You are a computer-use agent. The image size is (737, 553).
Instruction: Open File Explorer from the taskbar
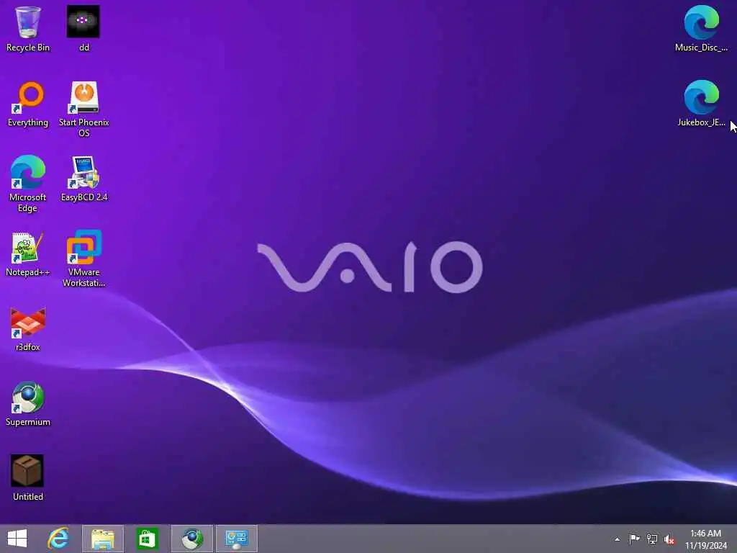coord(103,539)
